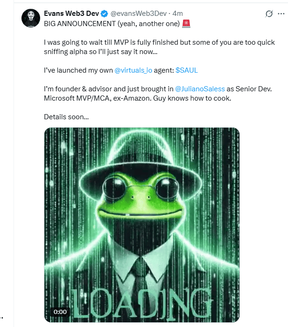Open the more options ellipsis menu

click(281, 14)
